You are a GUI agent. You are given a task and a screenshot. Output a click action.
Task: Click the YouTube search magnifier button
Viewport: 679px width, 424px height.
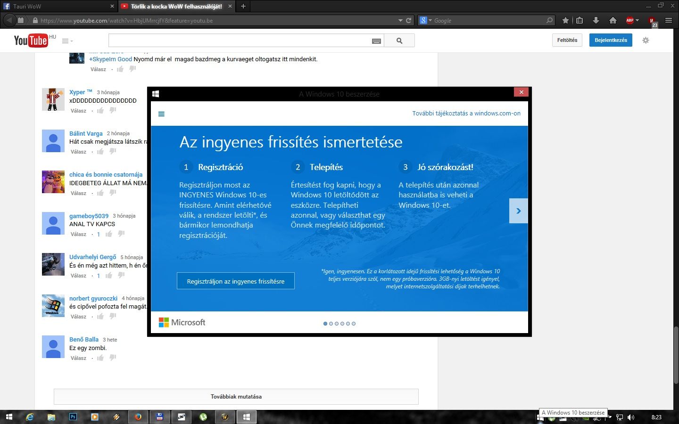point(399,41)
